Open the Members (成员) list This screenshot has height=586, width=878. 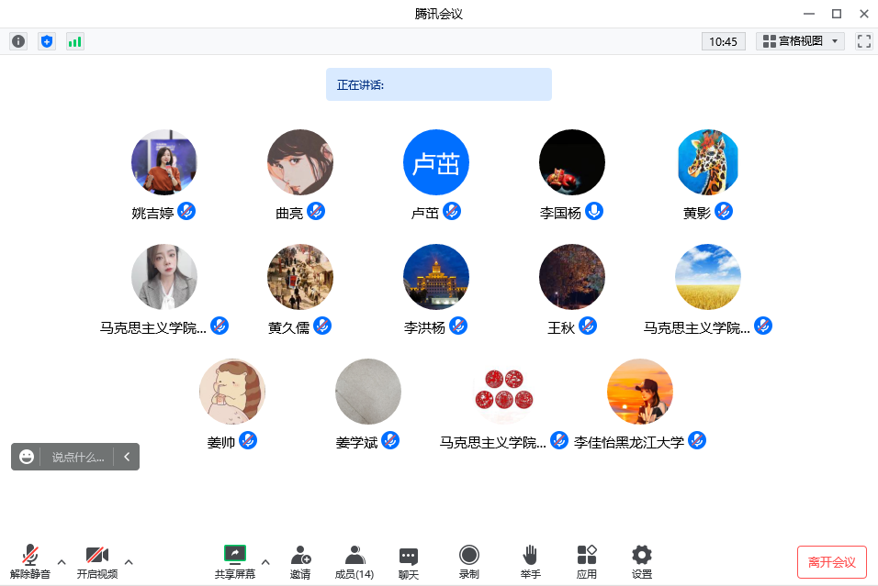coord(354,561)
